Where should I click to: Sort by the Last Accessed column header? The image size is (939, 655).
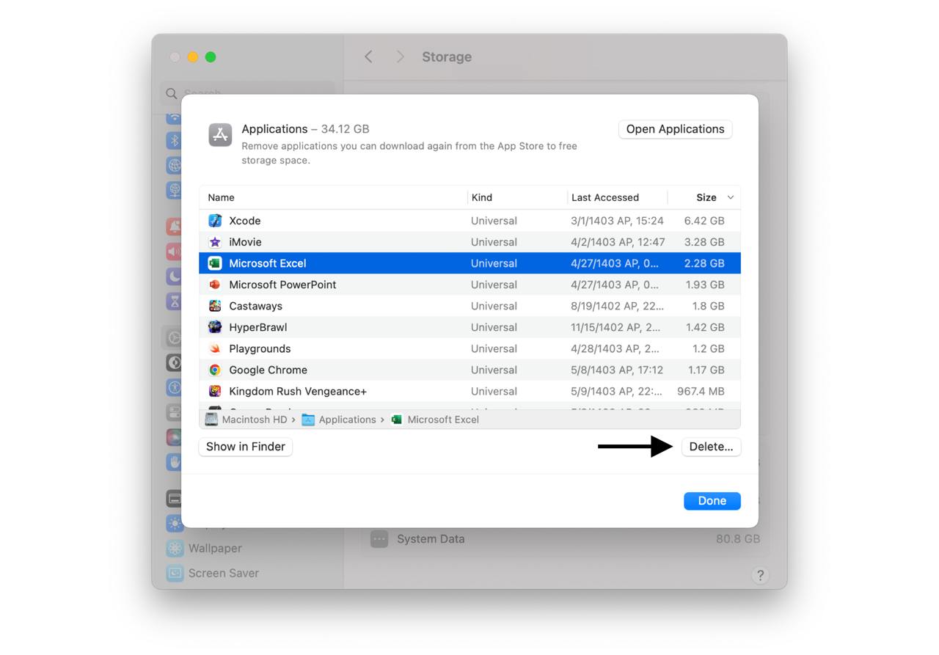pos(605,197)
